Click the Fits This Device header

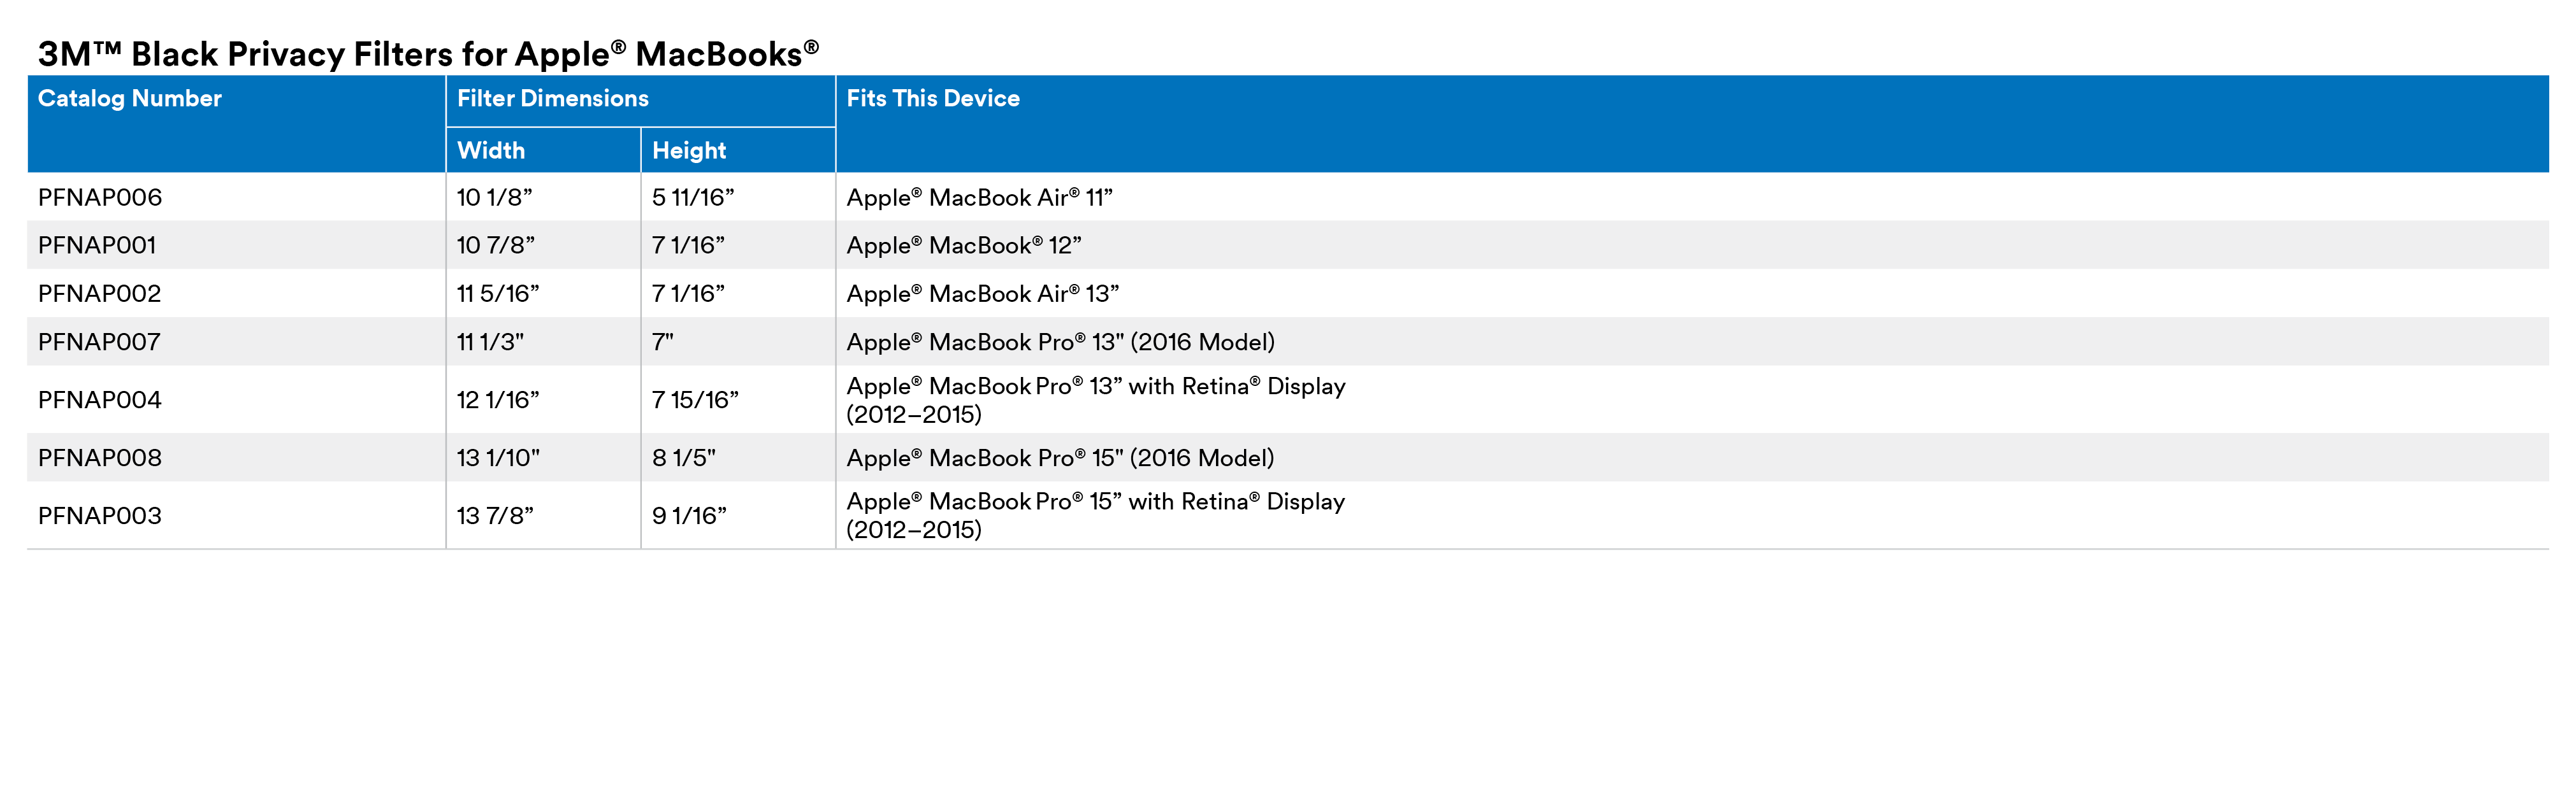932,99
